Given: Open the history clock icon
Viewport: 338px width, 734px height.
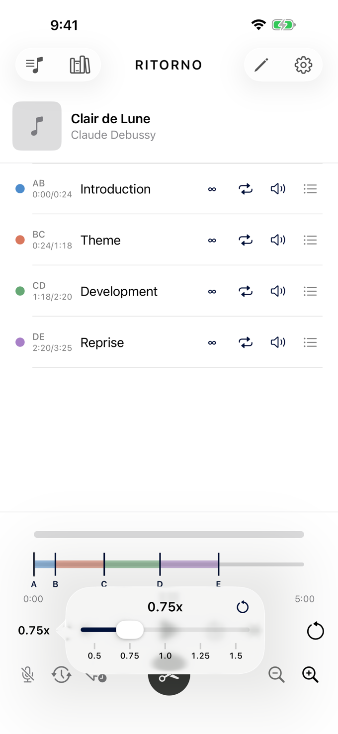Looking at the screenshot, I should pyautogui.click(x=62, y=674).
